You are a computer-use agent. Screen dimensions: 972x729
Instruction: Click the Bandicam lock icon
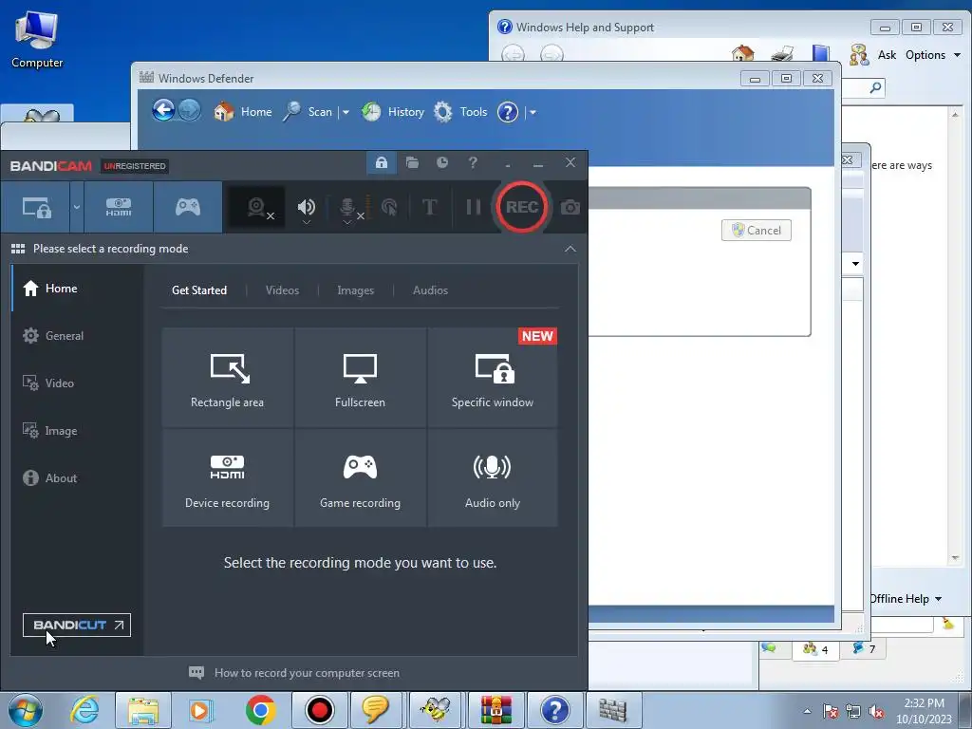(x=382, y=163)
